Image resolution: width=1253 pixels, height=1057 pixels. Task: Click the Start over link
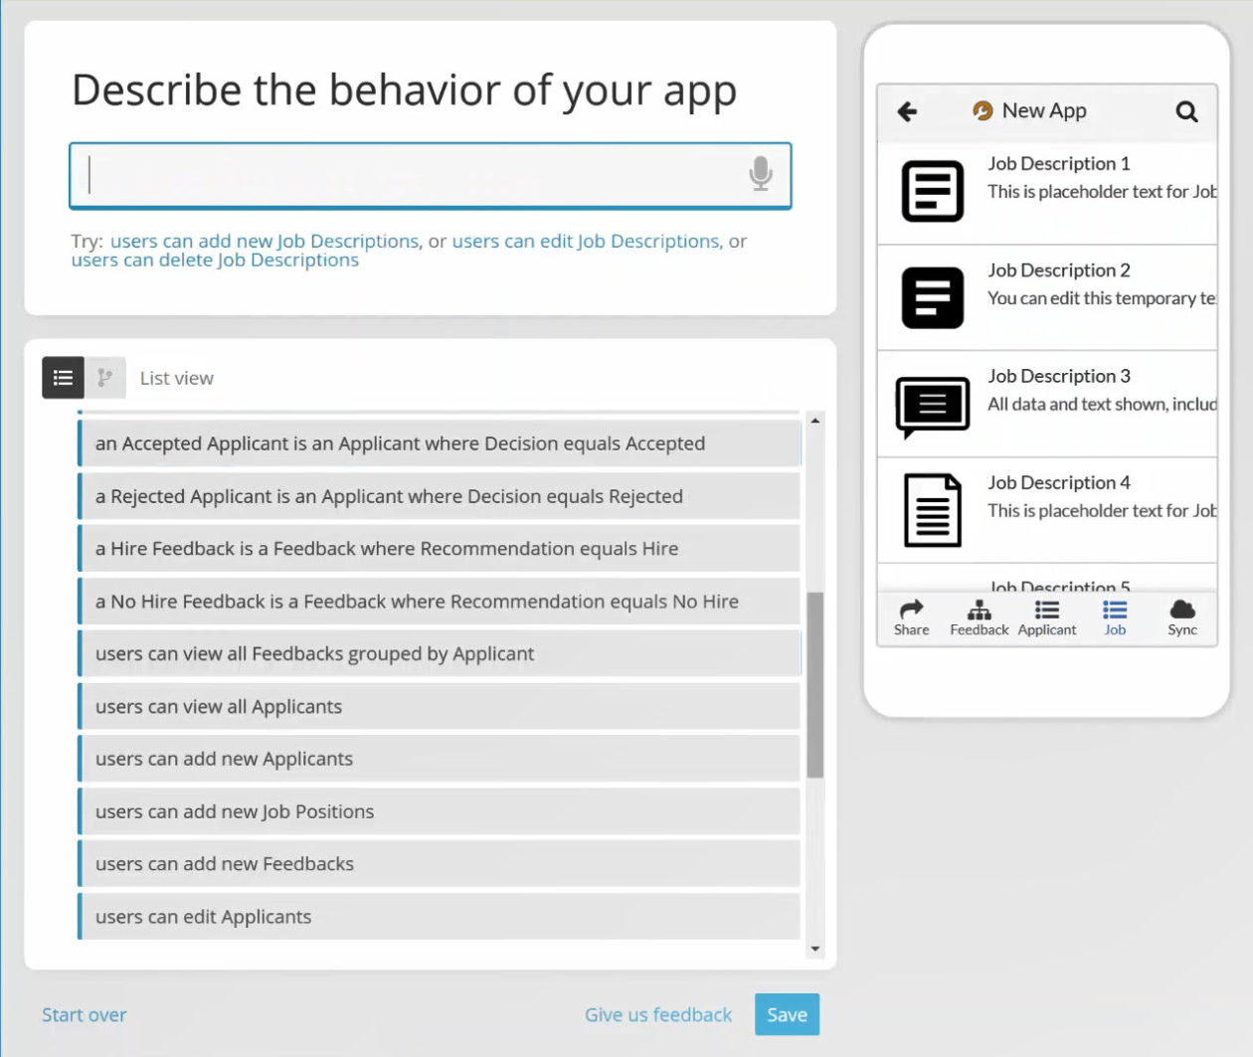85,1014
